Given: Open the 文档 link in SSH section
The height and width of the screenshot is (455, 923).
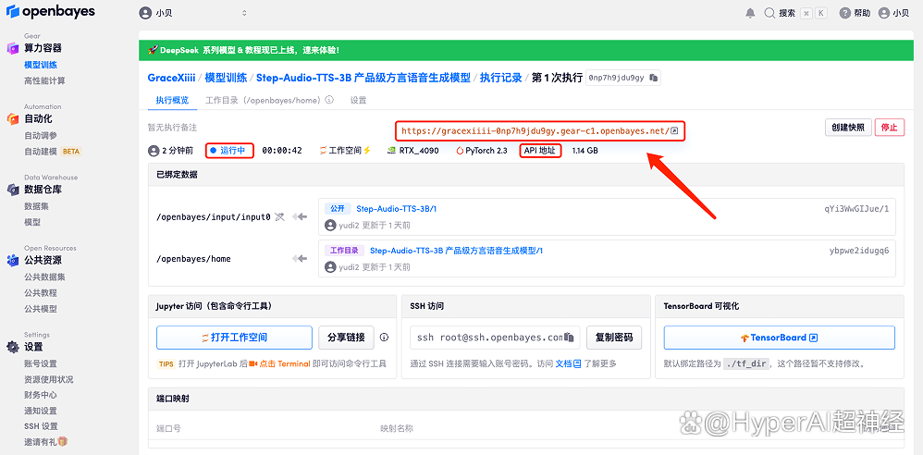Looking at the screenshot, I should click(569, 363).
